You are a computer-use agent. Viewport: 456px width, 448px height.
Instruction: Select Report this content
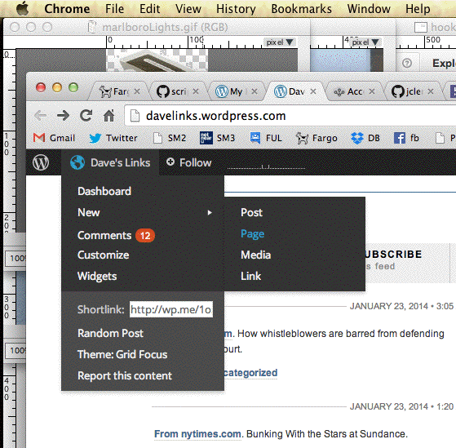coord(125,375)
